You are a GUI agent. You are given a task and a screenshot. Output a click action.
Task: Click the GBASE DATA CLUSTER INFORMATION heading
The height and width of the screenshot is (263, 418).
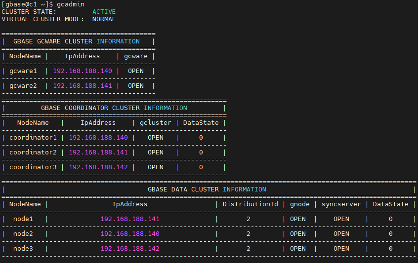click(207, 189)
